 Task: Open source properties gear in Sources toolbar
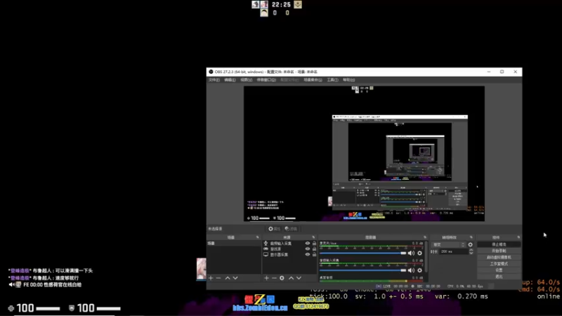[x=282, y=278]
